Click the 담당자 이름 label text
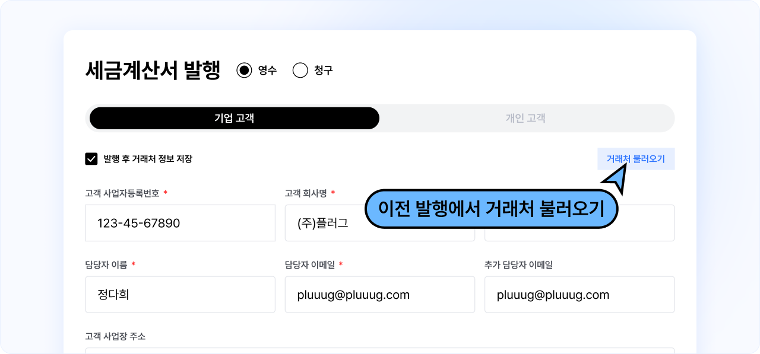The image size is (760, 354). pos(106,264)
